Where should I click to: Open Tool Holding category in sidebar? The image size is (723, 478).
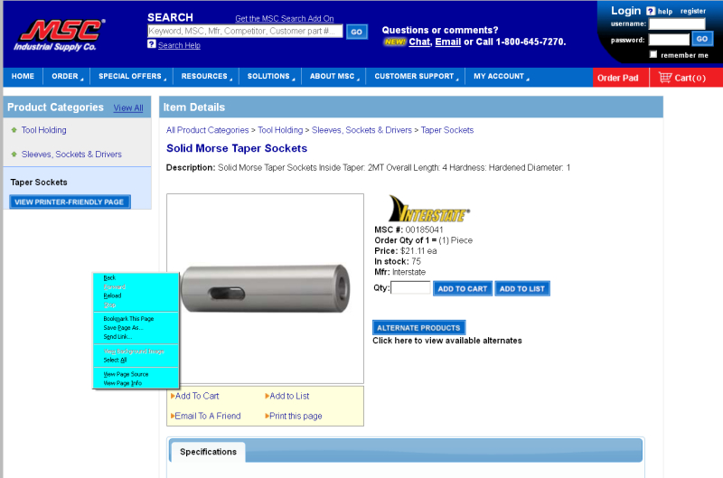click(x=43, y=130)
